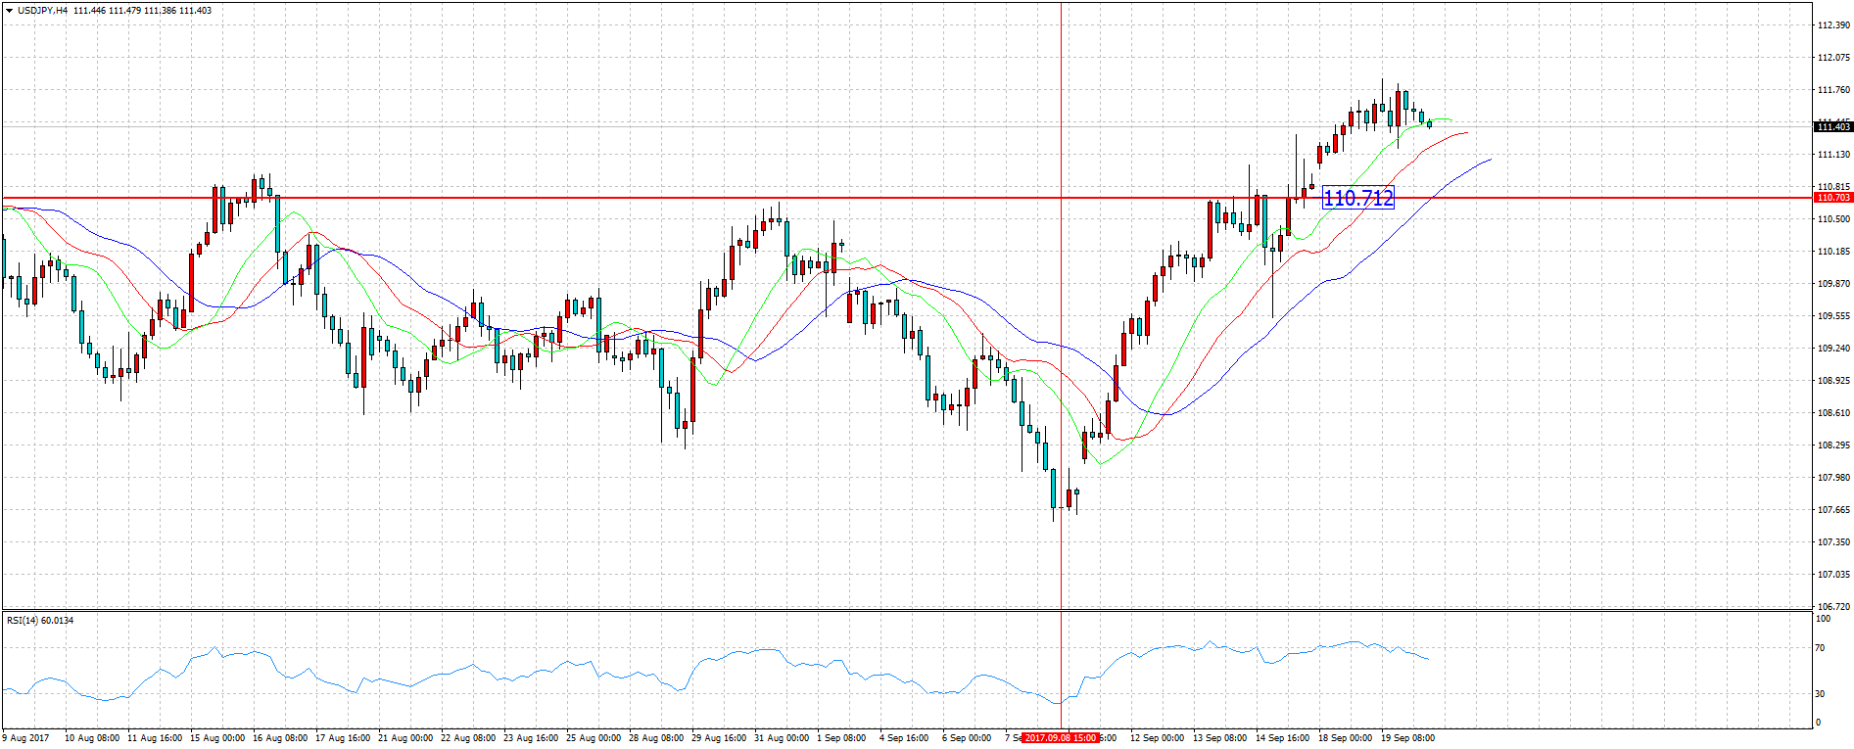Click right end of blue moving average
Viewport: 1854px width, 749px height.
point(1491,159)
